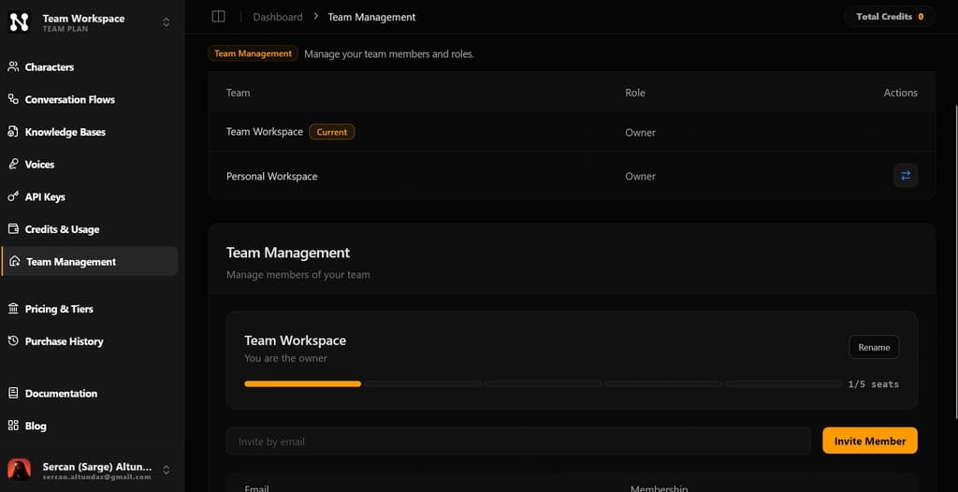This screenshot has width=958, height=492.
Task: Go to Dashboard breadcrumb
Action: [x=278, y=17]
